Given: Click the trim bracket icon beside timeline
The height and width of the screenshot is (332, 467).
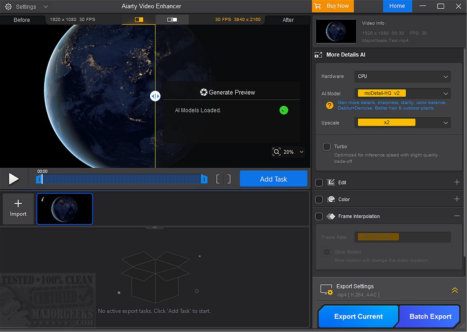Looking at the screenshot, I should click(223, 179).
